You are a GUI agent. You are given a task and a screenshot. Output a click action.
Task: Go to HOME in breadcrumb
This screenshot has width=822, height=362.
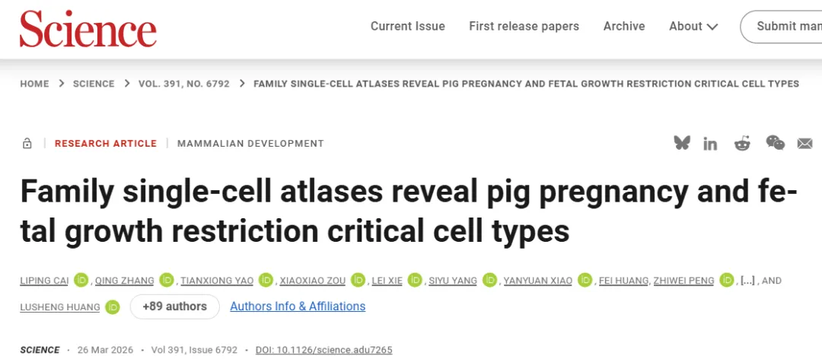(35, 84)
